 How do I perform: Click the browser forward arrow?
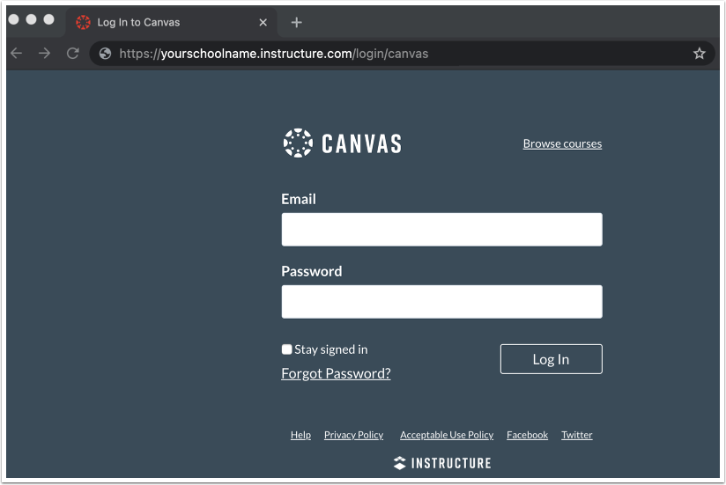44,53
